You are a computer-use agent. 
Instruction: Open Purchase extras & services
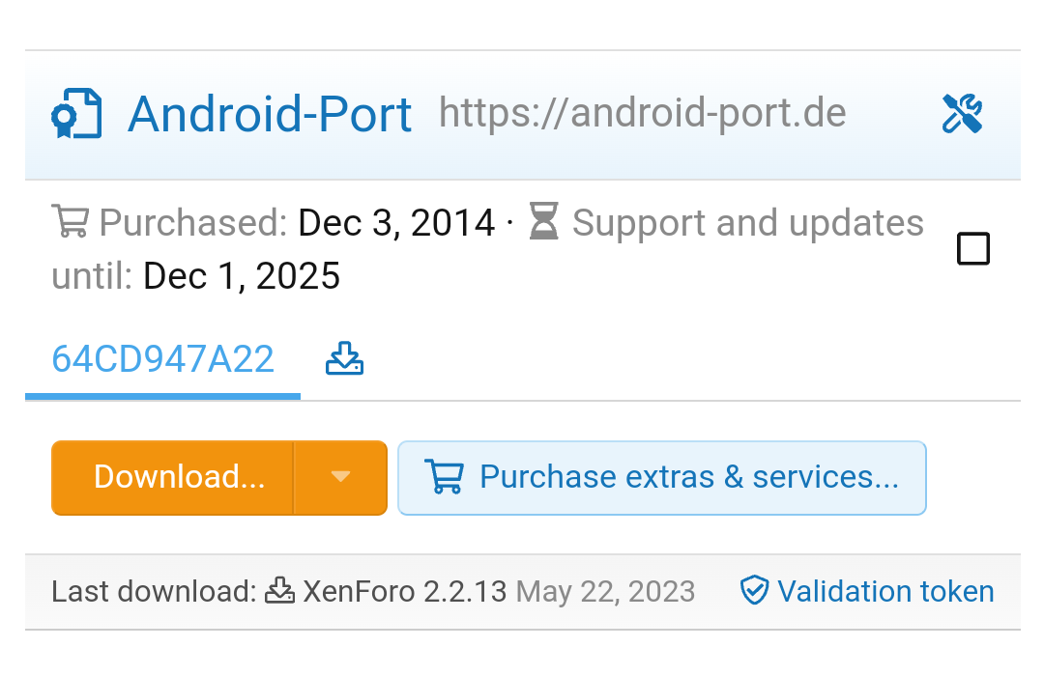coord(688,477)
